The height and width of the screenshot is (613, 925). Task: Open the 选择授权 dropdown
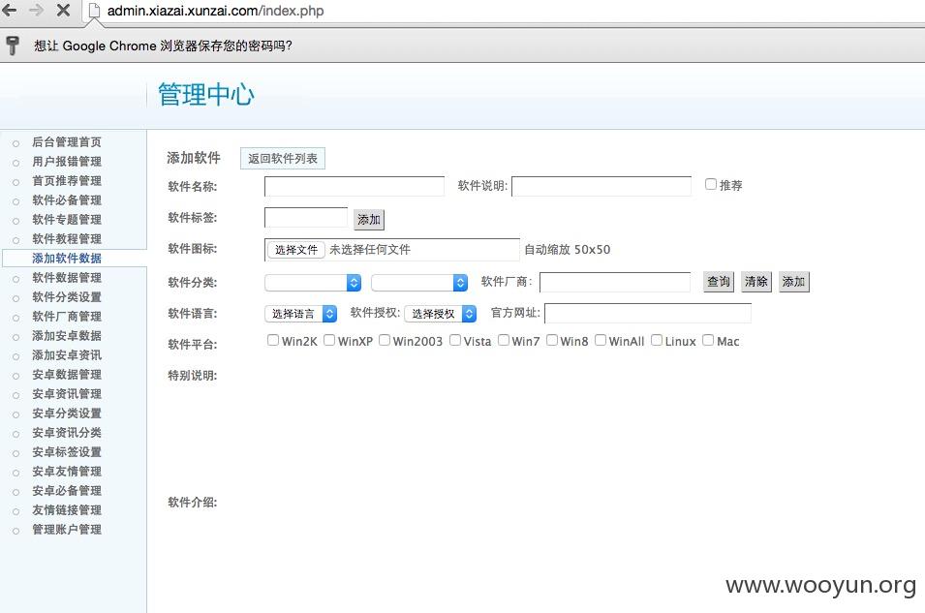(441, 314)
